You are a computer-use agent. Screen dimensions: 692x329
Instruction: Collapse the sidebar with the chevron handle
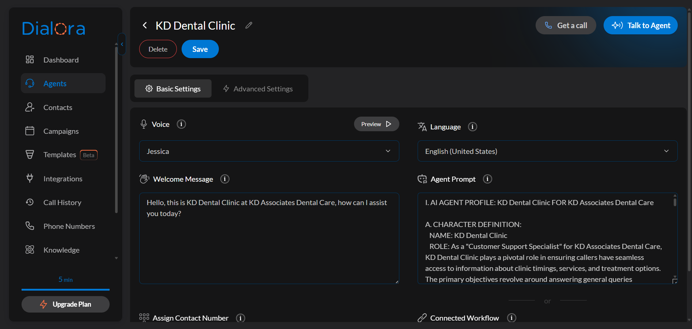[122, 44]
